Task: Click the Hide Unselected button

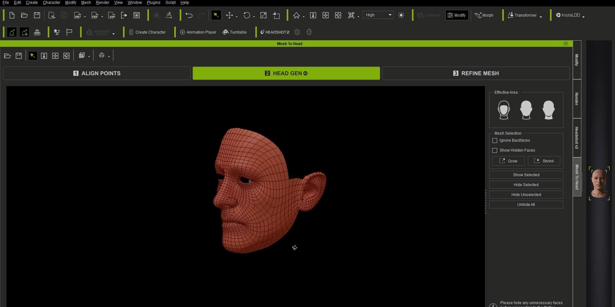Action: click(526, 194)
